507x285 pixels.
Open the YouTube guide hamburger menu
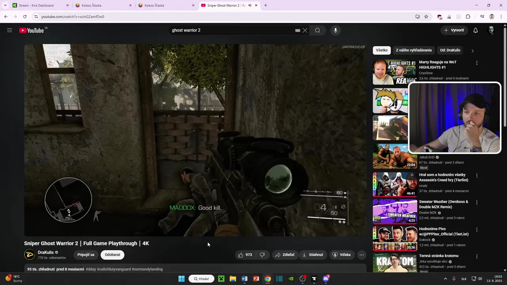pyautogui.click(x=10, y=30)
